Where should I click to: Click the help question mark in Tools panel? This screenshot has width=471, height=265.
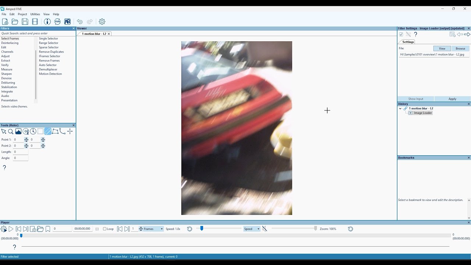pos(4,167)
